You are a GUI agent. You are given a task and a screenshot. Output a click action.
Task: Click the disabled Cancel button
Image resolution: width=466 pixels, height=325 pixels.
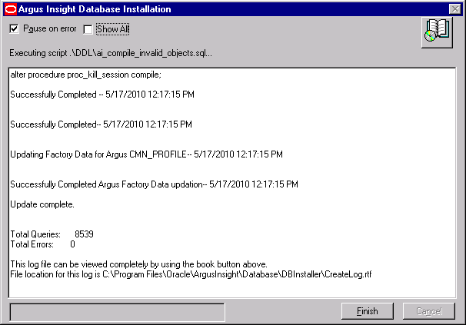click(x=429, y=311)
